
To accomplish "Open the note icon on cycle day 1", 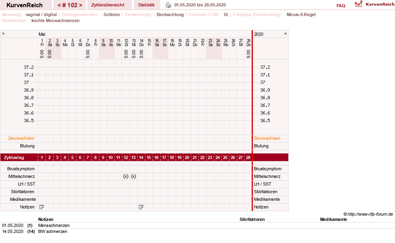I will click(42, 207).
